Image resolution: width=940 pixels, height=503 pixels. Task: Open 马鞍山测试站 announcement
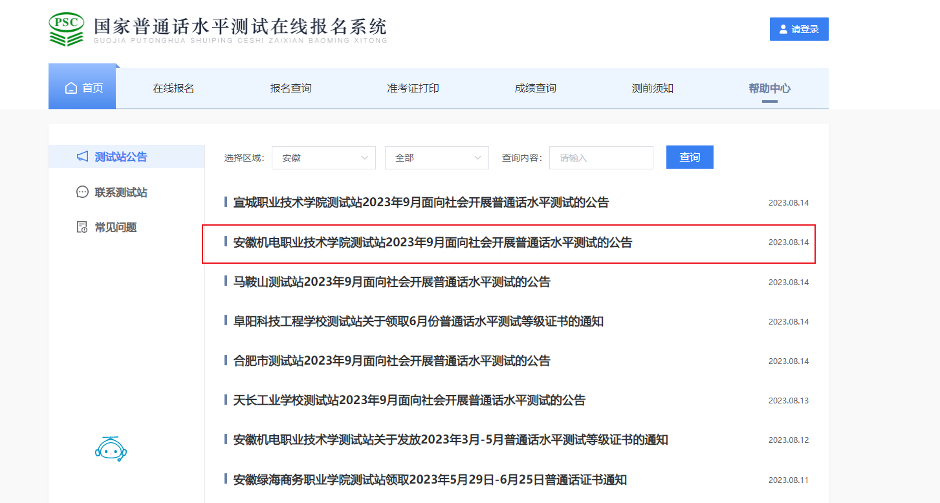[392, 282]
